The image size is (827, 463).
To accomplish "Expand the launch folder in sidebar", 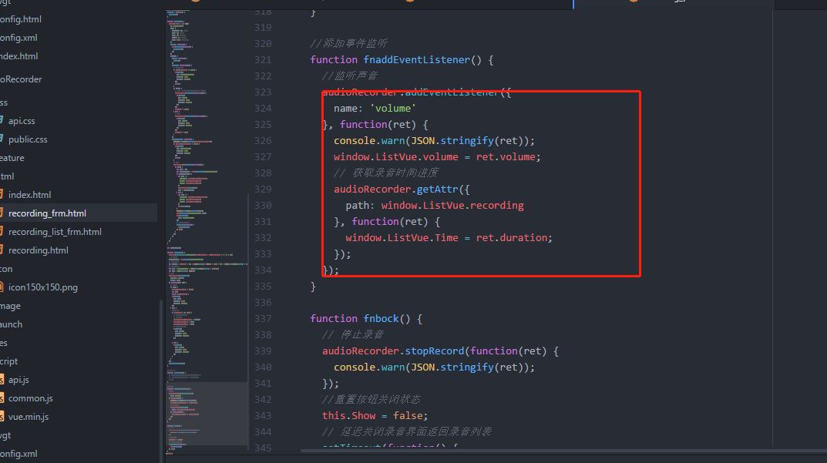I will 11,324.
